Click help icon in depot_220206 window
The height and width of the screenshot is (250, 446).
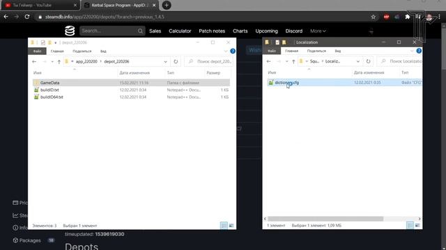point(233,51)
